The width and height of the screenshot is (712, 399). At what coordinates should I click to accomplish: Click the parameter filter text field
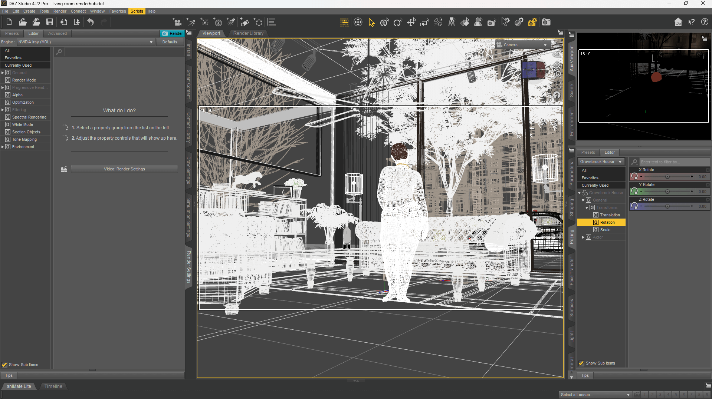point(674,162)
